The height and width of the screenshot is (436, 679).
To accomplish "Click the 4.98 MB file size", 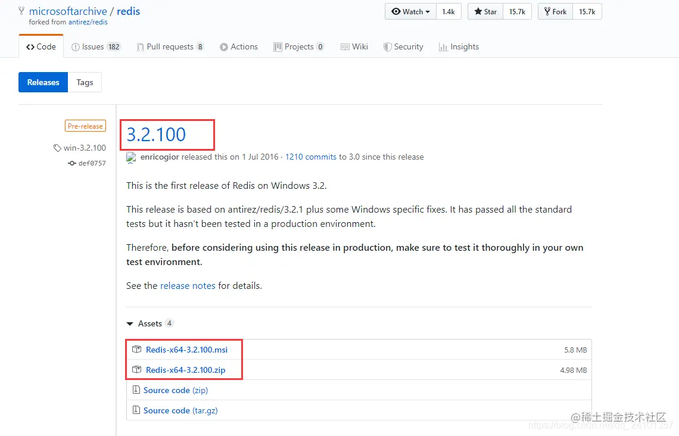I will [x=574, y=370].
